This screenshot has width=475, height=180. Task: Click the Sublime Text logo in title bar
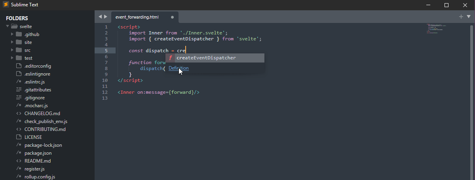pos(6,5)
